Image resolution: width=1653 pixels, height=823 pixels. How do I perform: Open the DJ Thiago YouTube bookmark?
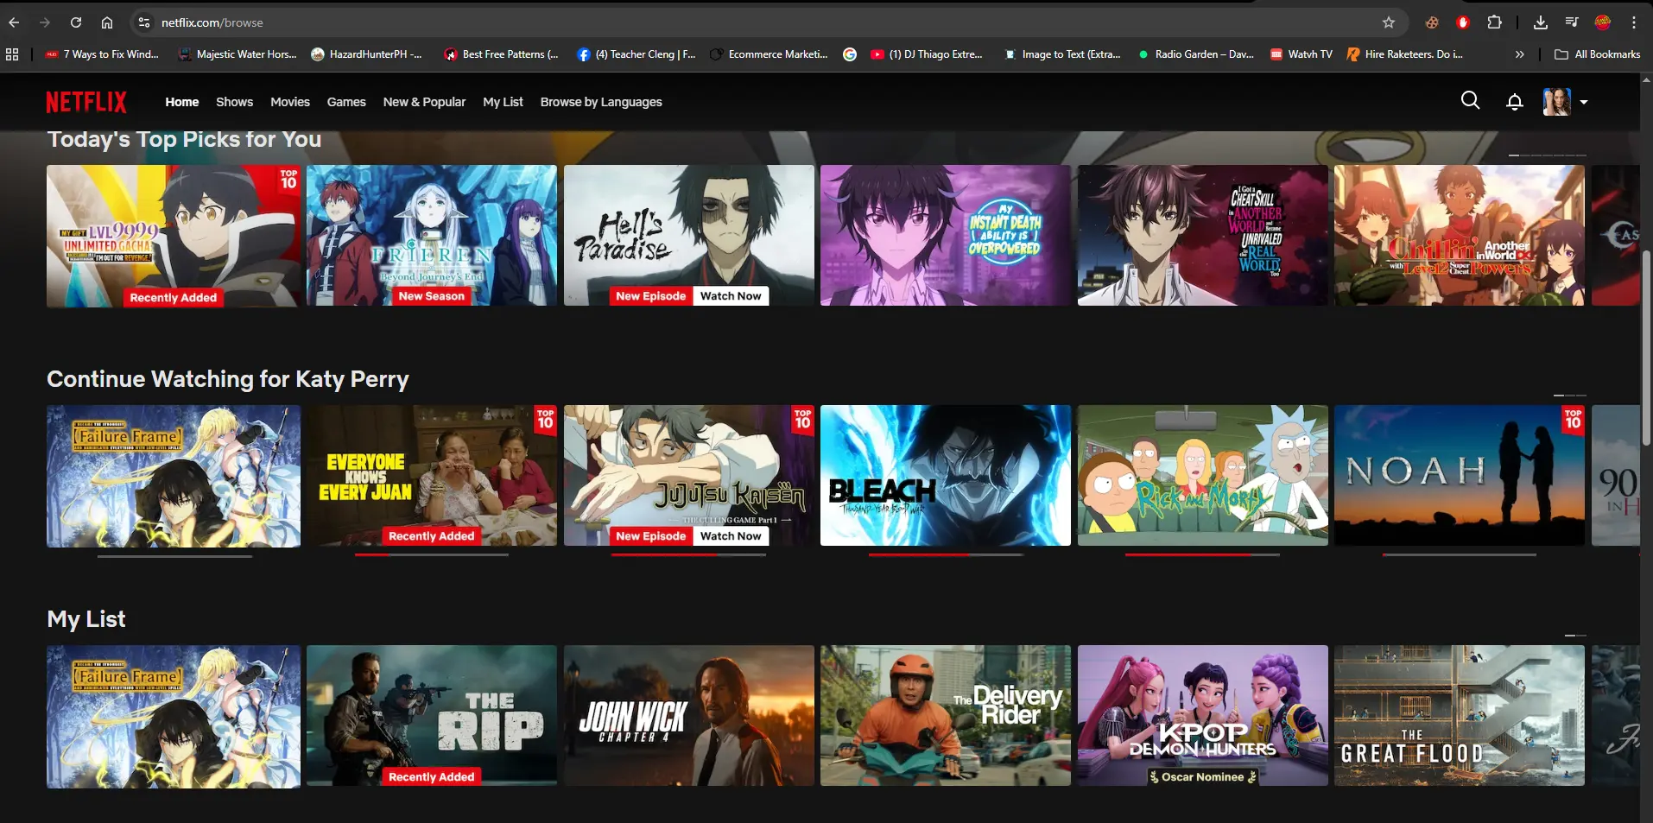926,54
